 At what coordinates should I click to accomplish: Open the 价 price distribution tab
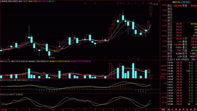[x=172, y=110]
